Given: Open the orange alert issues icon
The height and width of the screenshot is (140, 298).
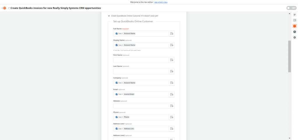Looking at the screenshot, I should pyautogui.click(x=295, y=26).
